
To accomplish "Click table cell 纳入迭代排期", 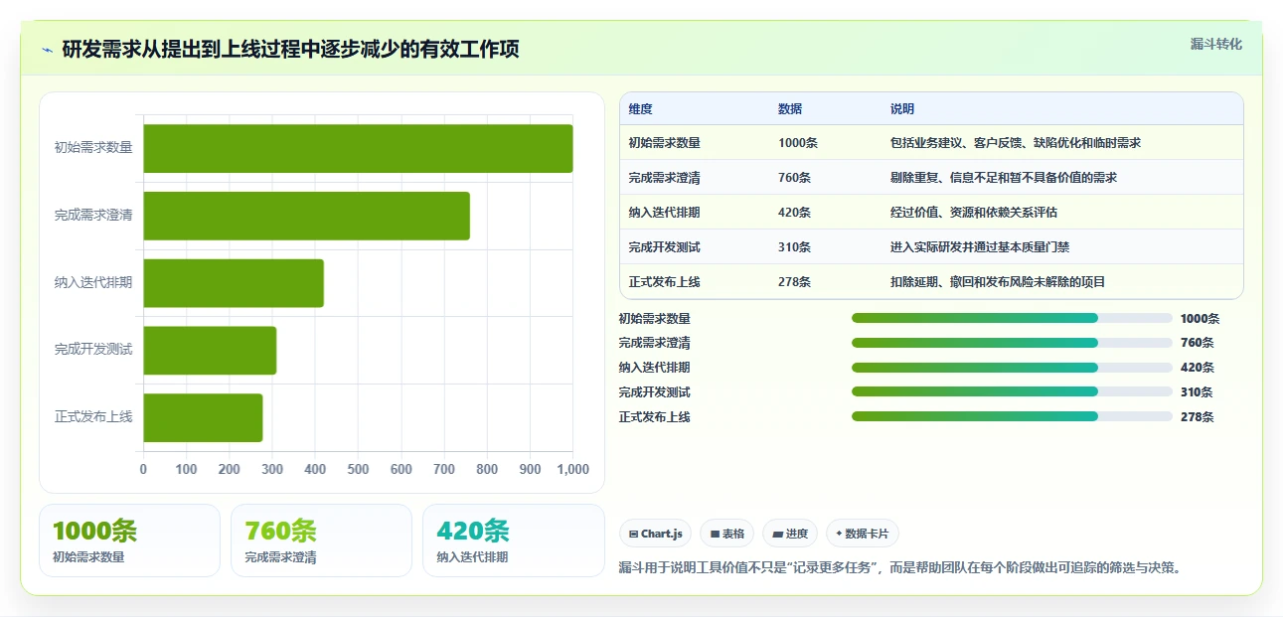I will click(664, 213).
